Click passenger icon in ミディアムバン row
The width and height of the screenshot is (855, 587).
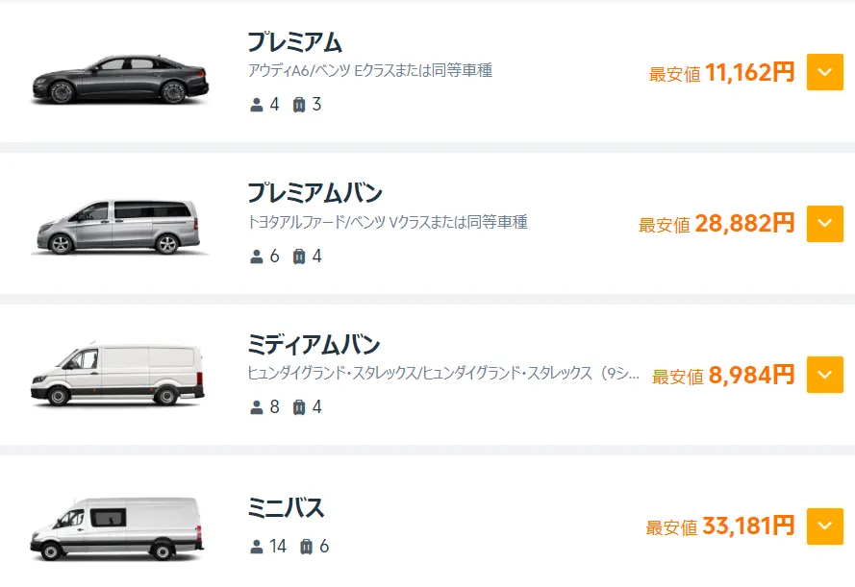pyautogui.click(x=256, y=407)
